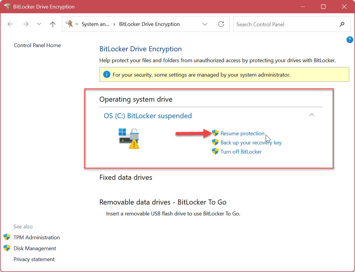Open the Privacy statement link
Image resolution: width=355 pixels, height=272 pixels.
[x=34, y=259]
